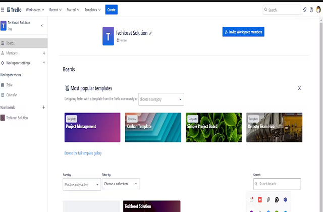Image resolution: width=323 pixels, height=212 pixels.
Task: Add a member with the plus icon
Action: [x=44, y=53]
